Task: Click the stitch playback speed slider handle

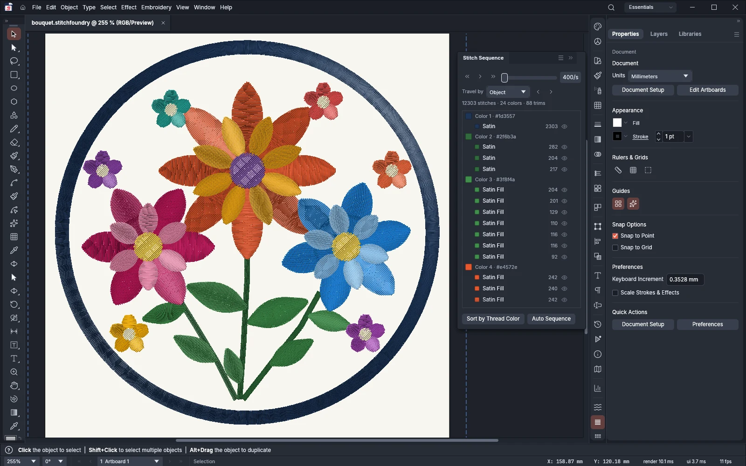Action: click(x=504, y=78)
